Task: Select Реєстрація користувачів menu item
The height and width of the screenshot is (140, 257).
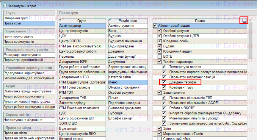Action: click(22, 55)
